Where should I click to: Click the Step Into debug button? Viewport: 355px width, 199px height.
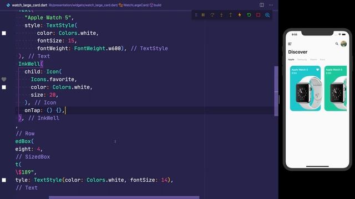click(221, 15)
